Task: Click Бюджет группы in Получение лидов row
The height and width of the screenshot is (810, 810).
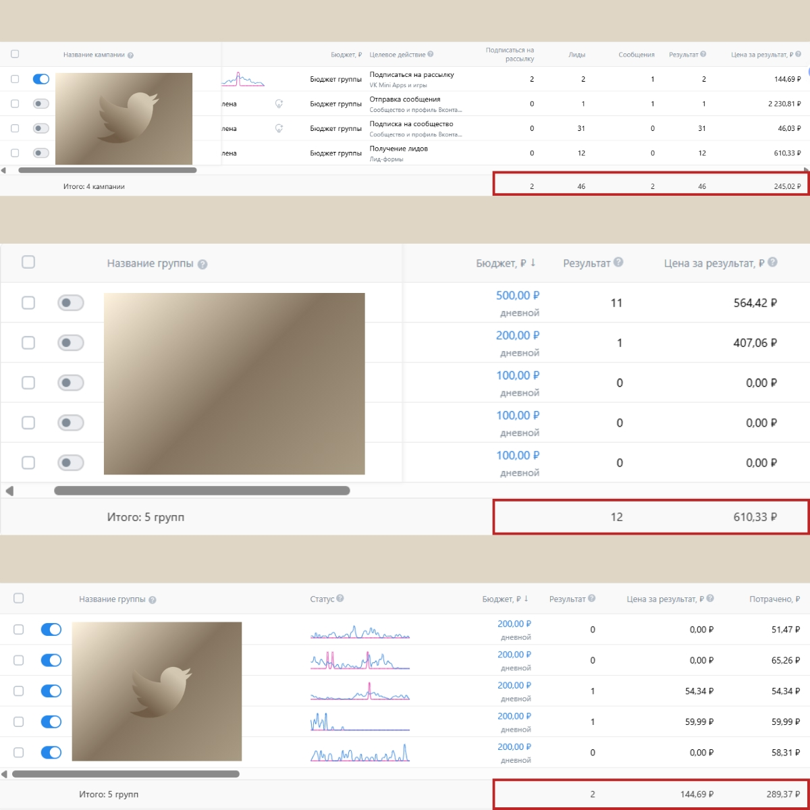Action: (336, 153)
